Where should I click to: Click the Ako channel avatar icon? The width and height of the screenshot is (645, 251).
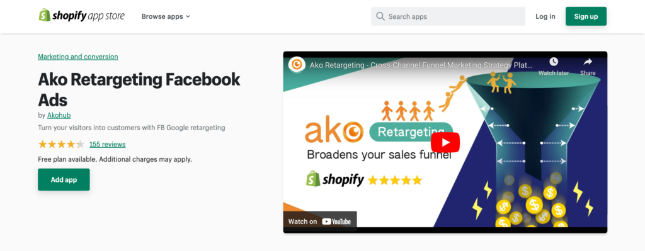pyautogui.click(x=297, y=65)
